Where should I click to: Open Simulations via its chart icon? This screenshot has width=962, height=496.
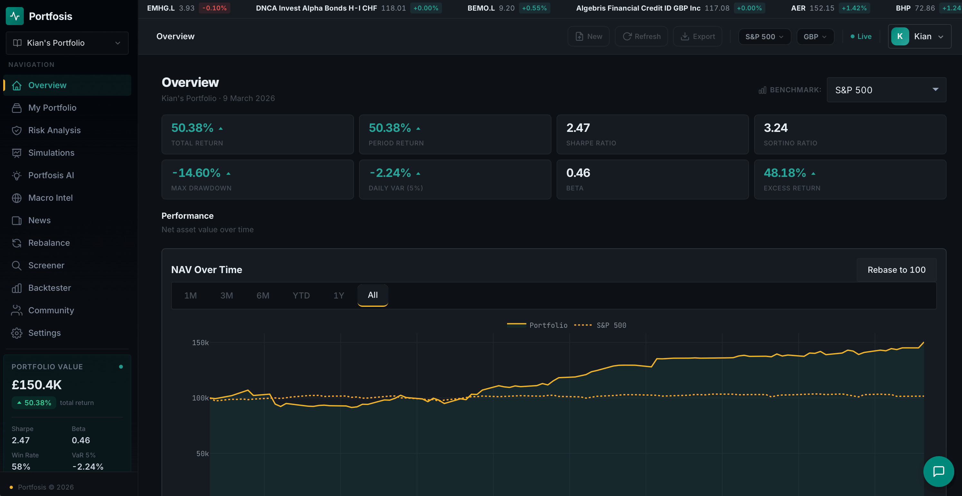pyautogui.click(x=16, y=153)
